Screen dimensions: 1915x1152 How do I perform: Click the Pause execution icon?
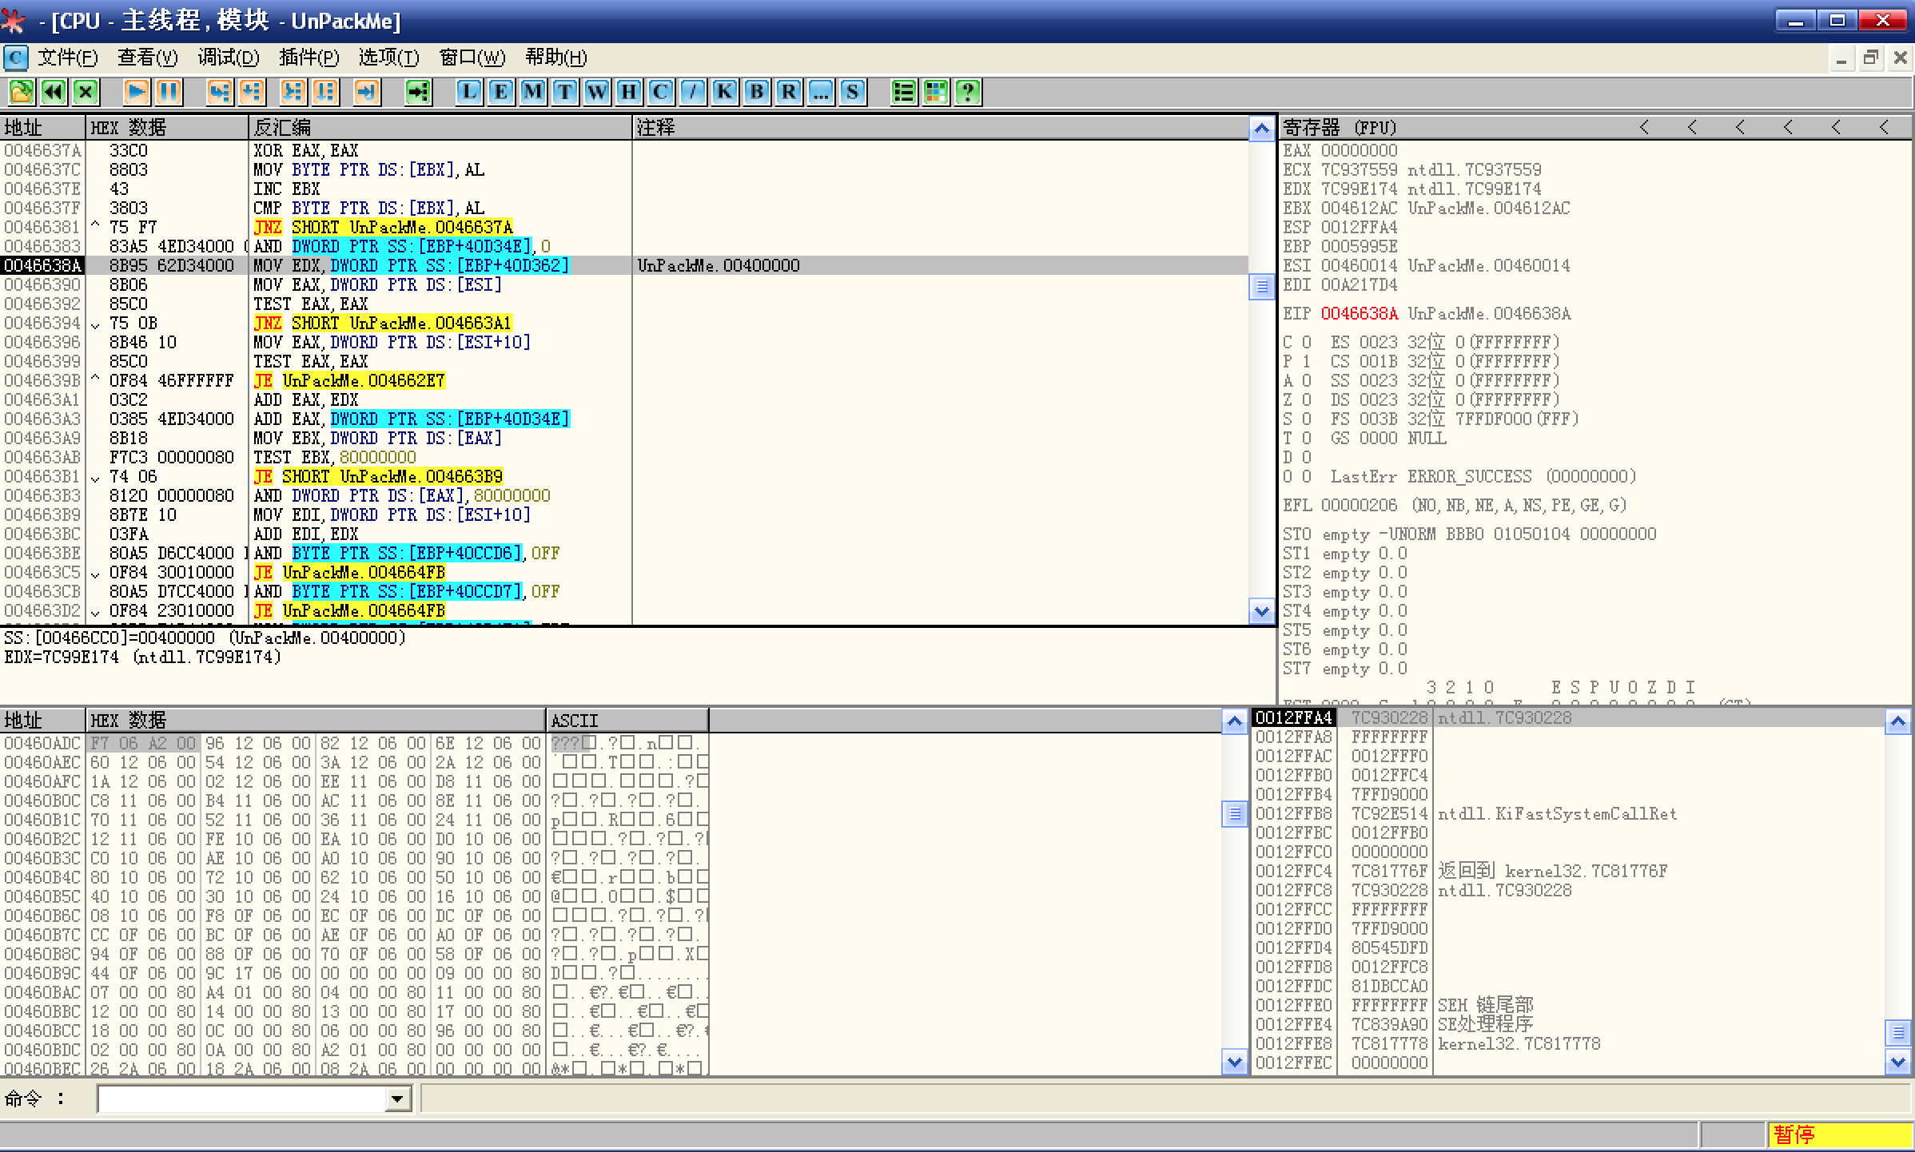pos(169,92)
